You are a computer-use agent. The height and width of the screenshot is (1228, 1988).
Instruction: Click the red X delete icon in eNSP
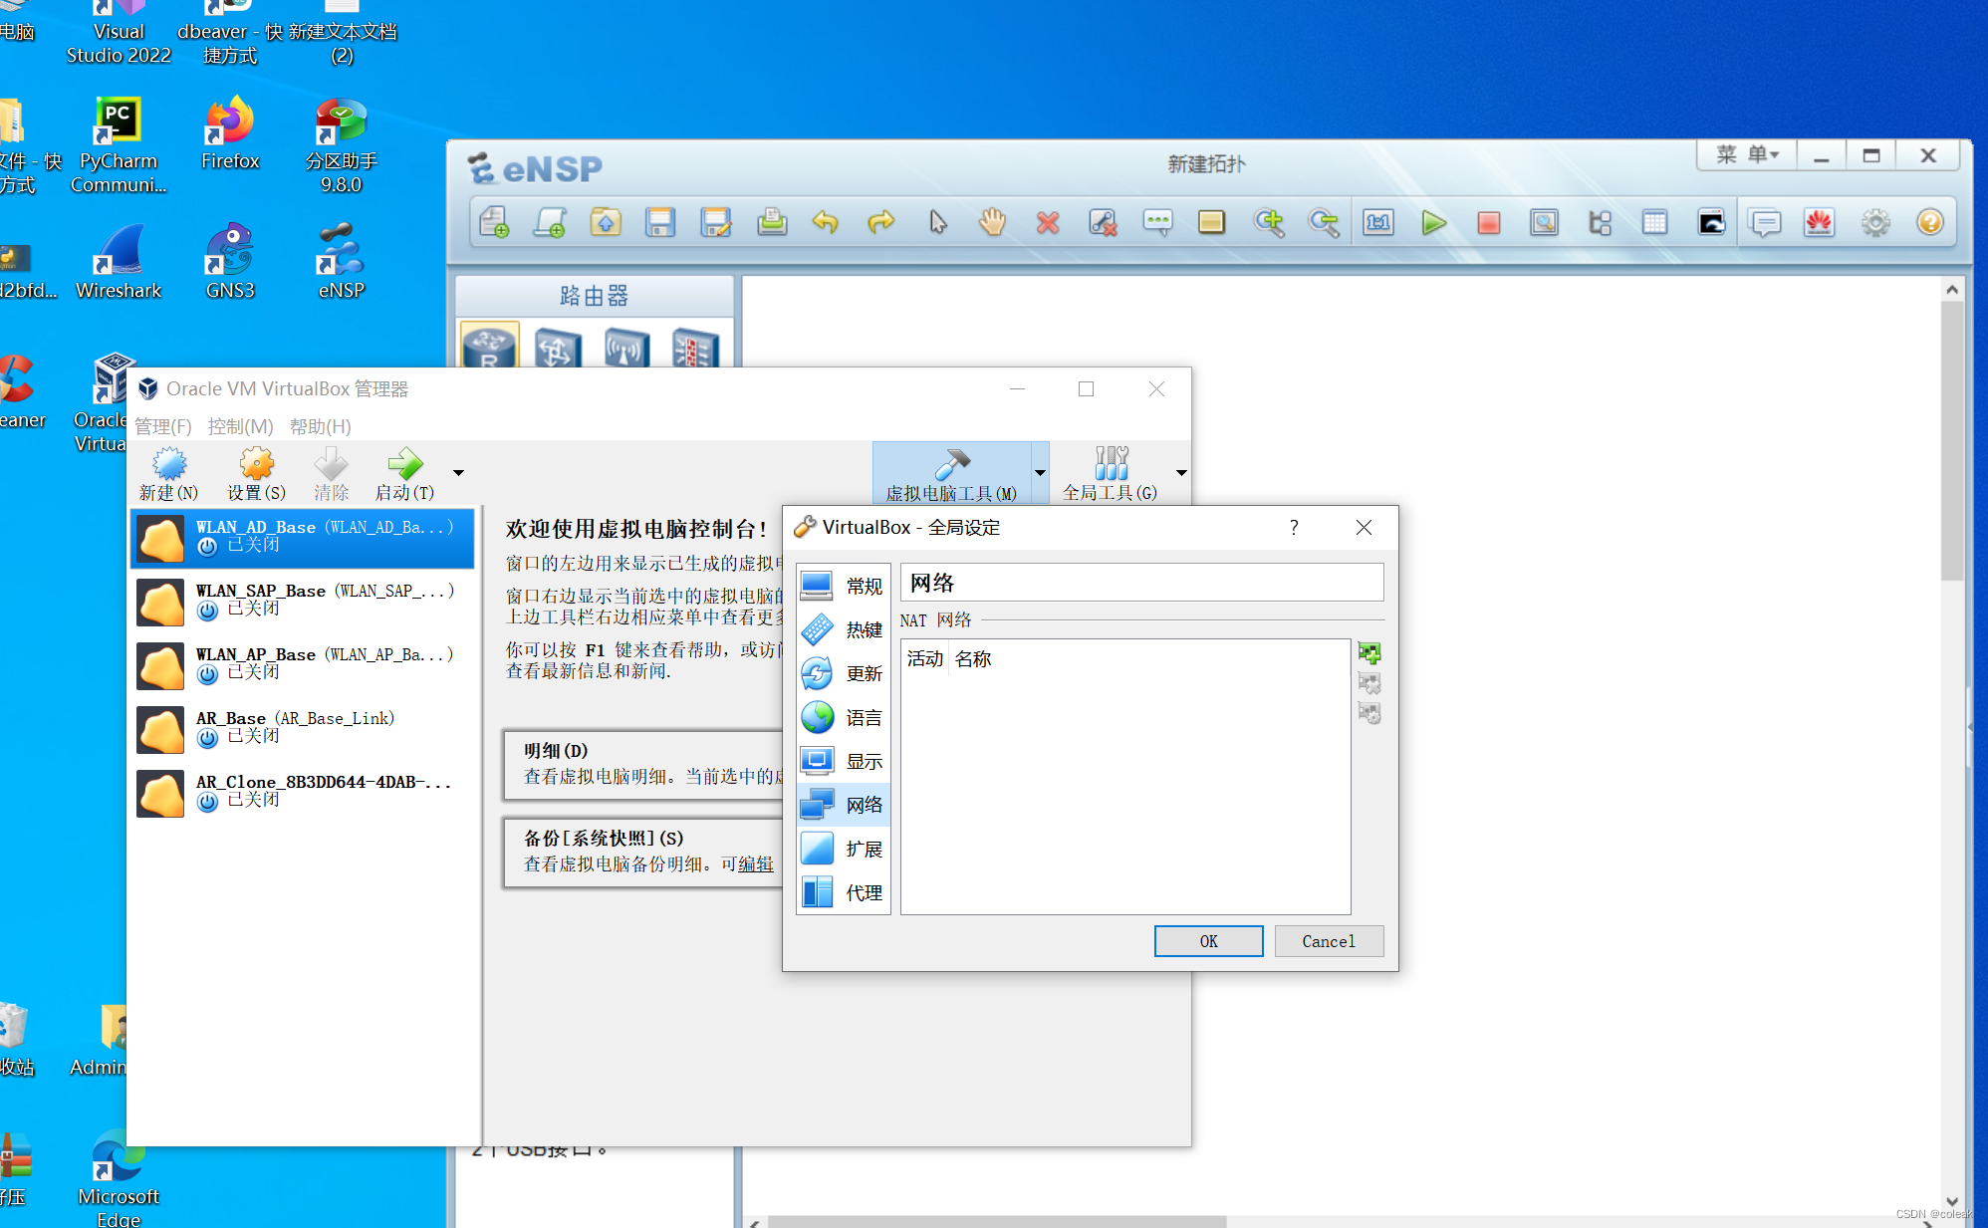tap(1047, 222)
